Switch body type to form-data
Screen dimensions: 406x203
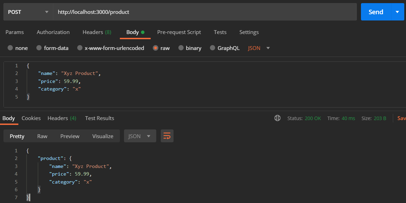coord(52,48)
